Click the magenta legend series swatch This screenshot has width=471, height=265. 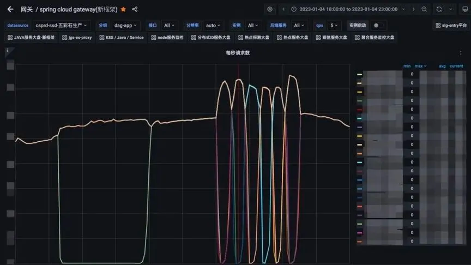[360, 233]
